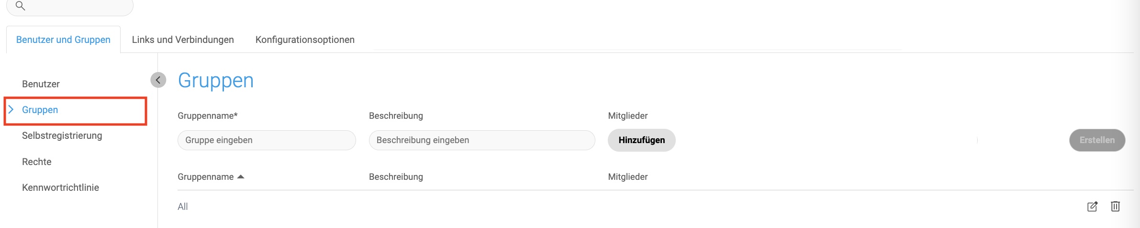Expand the chevron beside Gruppen in the sidebar

tap(11, 110)
